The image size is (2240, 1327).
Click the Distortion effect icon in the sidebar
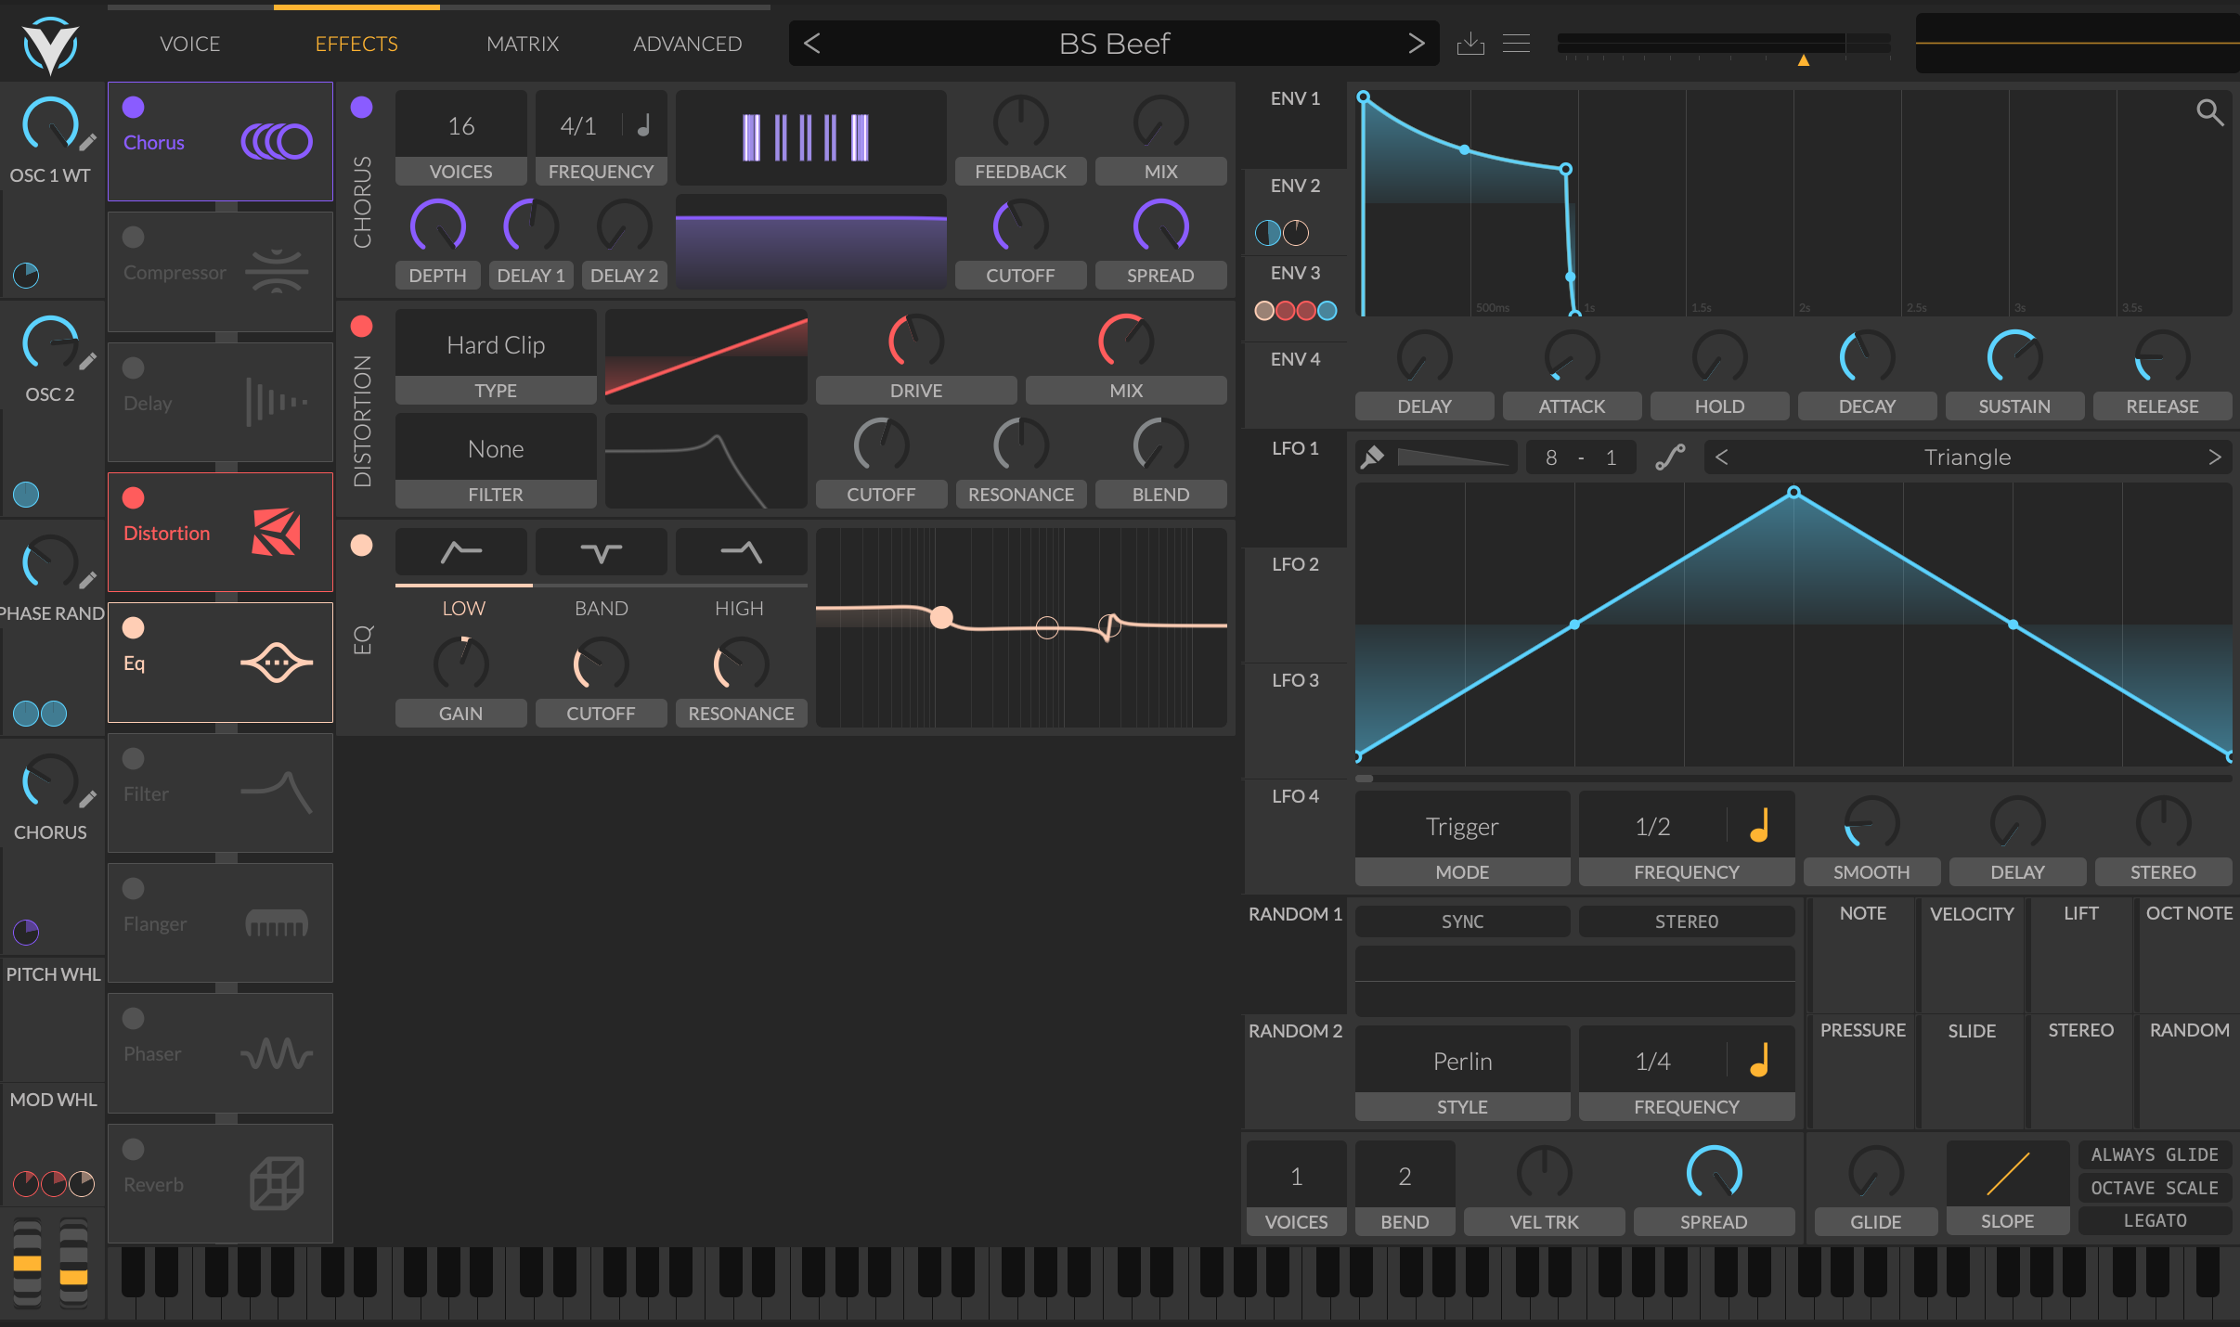click(x=276, y=532)
